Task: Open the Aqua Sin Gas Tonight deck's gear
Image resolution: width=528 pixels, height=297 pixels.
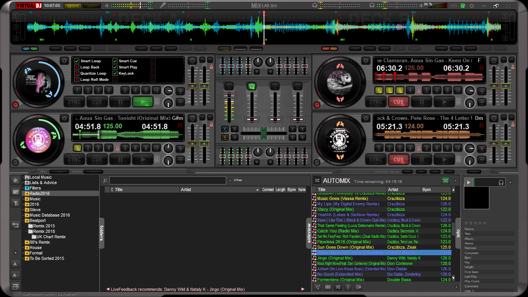Action: [64, 118]
